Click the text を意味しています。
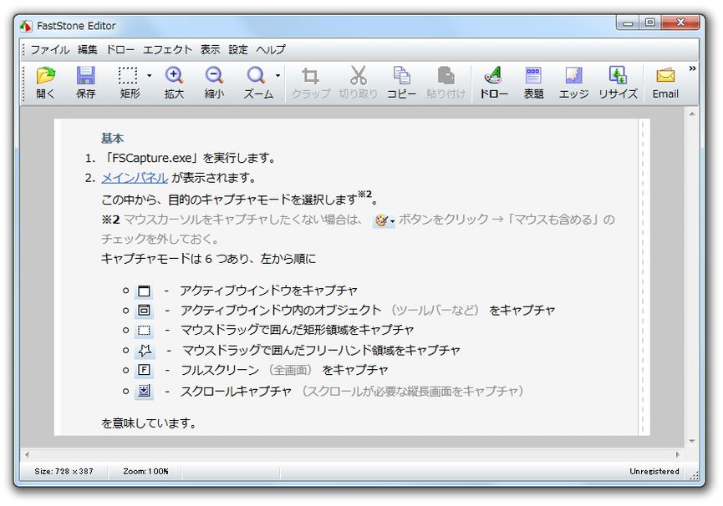The height and width of the screenshot is (506, 723). (150, 423)
